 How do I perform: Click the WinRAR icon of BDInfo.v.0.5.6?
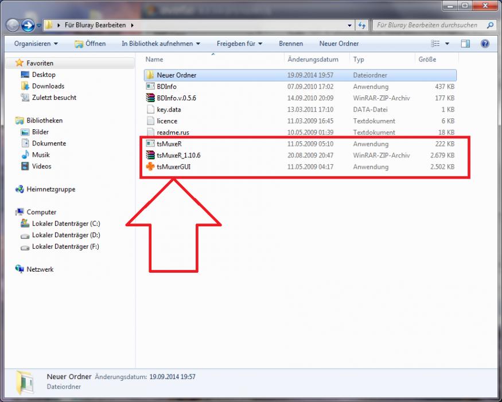(x=150, y=98)
